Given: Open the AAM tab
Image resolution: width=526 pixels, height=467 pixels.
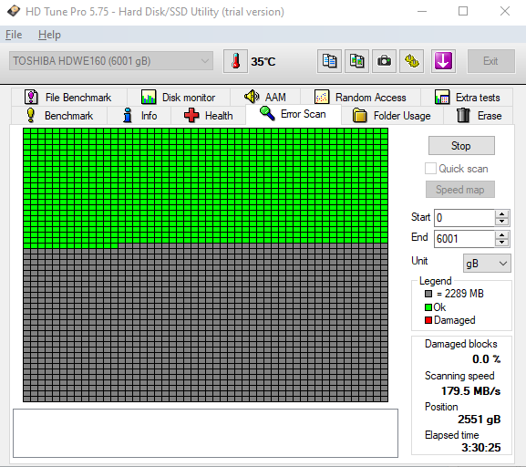Looking at the screenshot, I should [265, 98].
